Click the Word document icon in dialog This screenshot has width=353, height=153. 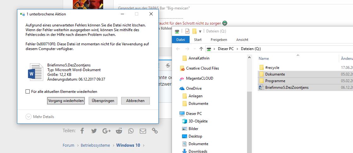pos(35,72)
